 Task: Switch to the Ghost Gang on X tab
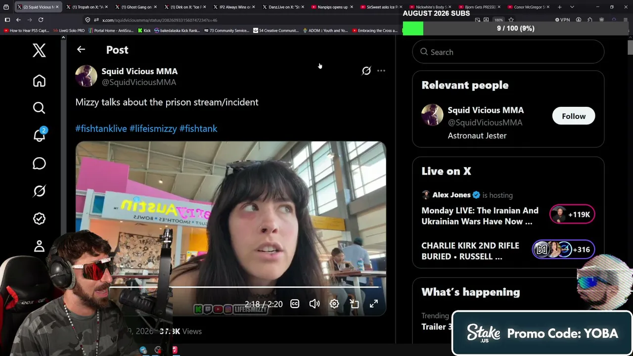point(135,7)
